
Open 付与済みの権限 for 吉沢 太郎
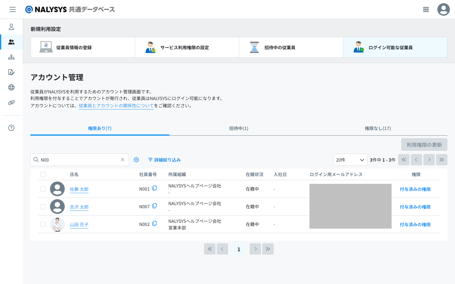415,207
